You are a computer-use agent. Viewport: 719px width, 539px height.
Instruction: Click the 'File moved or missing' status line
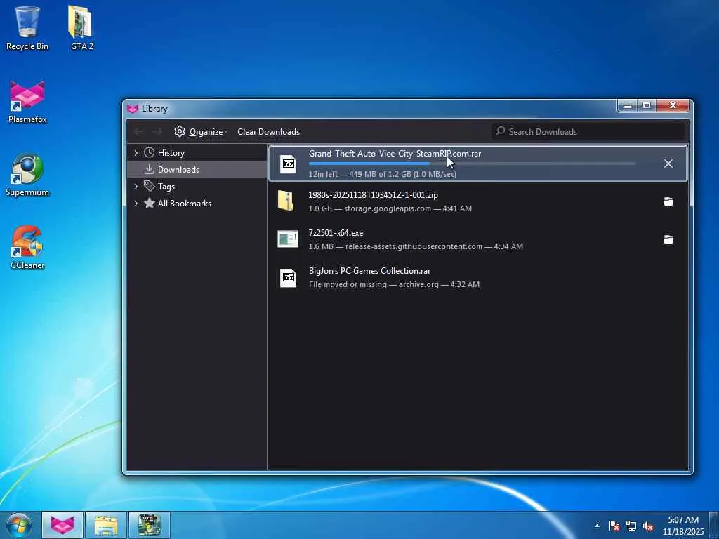(395, 285)
